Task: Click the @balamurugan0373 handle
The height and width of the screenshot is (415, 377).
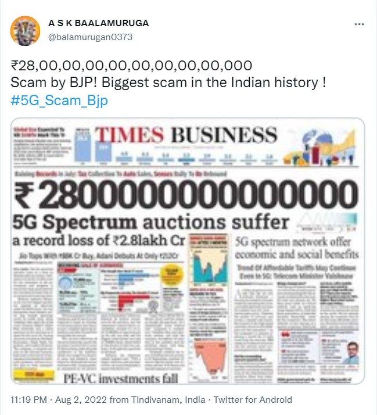Action: [x=90, y=37]
